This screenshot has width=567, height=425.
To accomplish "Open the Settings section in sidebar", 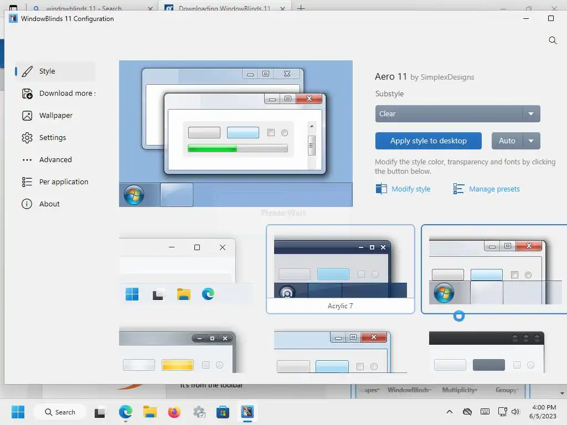I will tap(55, 137).
